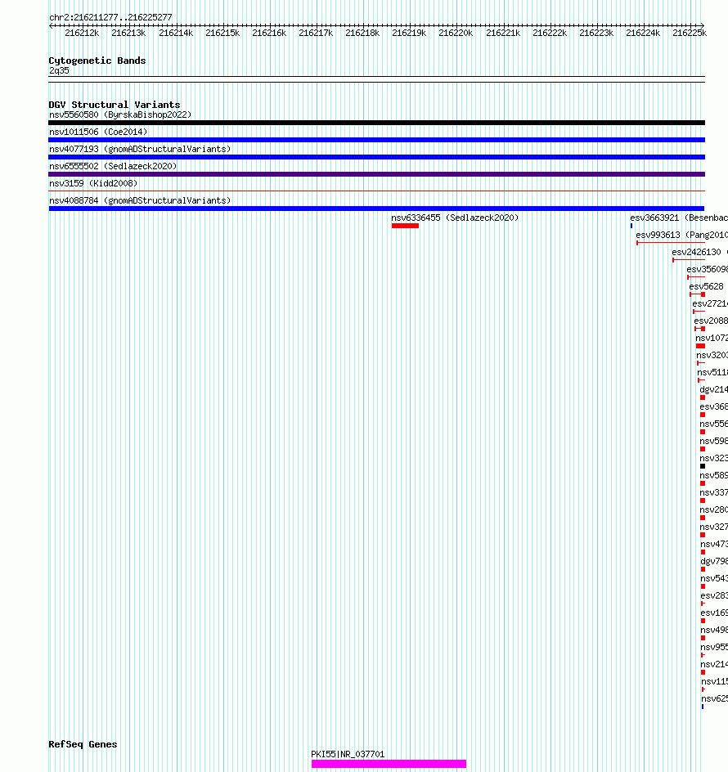
Task: Open the PKI55|NR_037701 gene label
Action: click(x=348, y=754)
